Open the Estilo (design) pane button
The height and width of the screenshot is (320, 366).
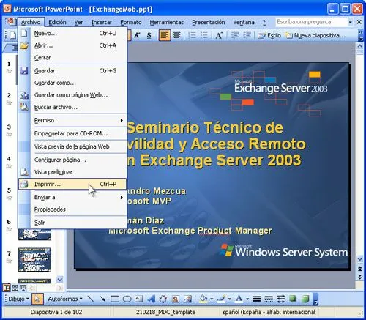[x=269, y=35]
